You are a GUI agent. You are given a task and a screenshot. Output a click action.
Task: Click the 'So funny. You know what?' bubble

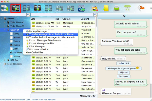tap(116, 42)
